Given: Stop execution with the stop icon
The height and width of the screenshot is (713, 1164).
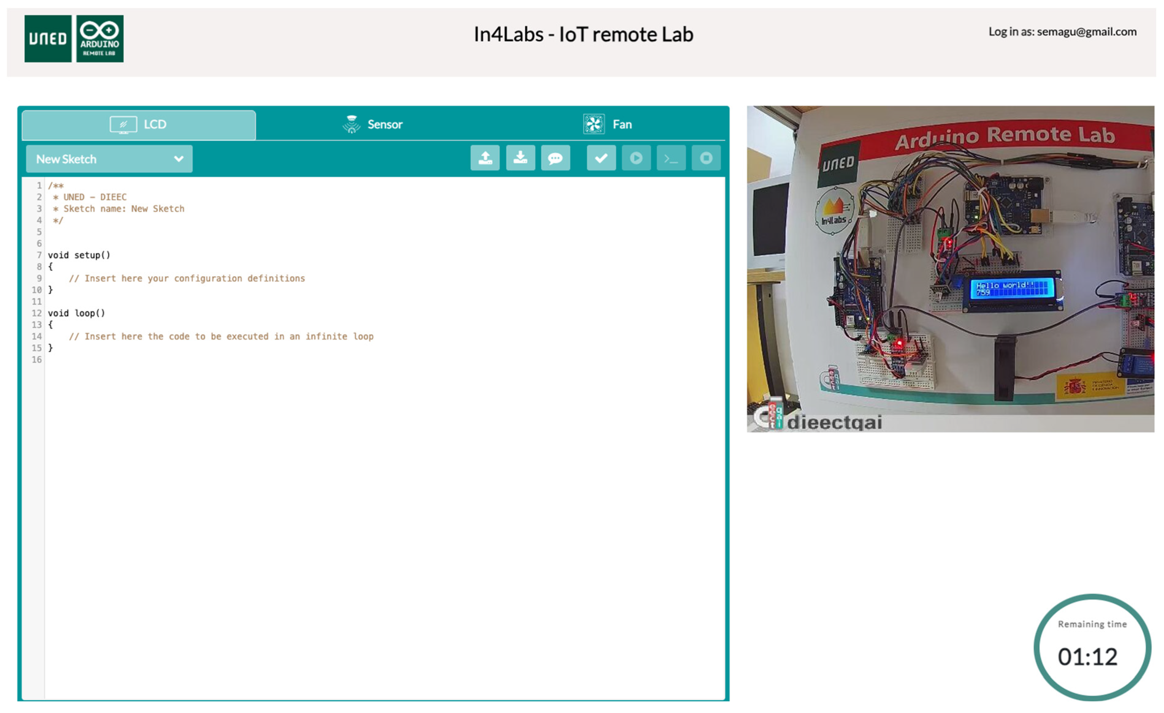Looking at the screenshot, I should click(x=706, y=158).
